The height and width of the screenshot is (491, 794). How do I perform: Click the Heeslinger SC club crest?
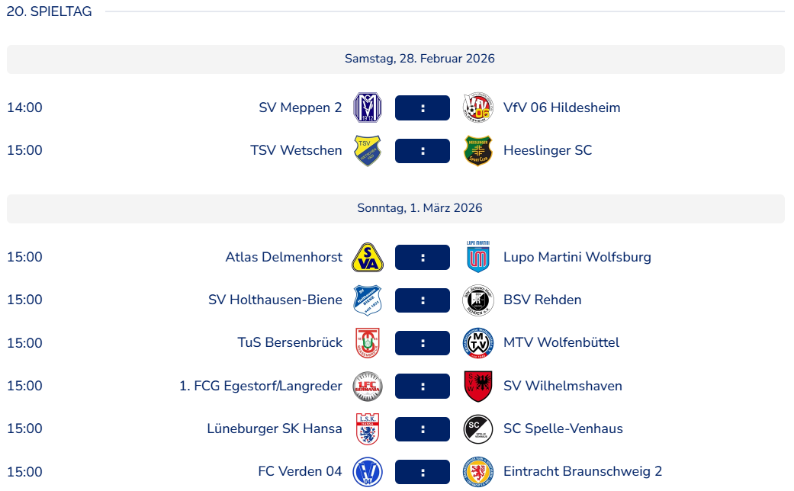pyautogui.click(x=478, y=150)
